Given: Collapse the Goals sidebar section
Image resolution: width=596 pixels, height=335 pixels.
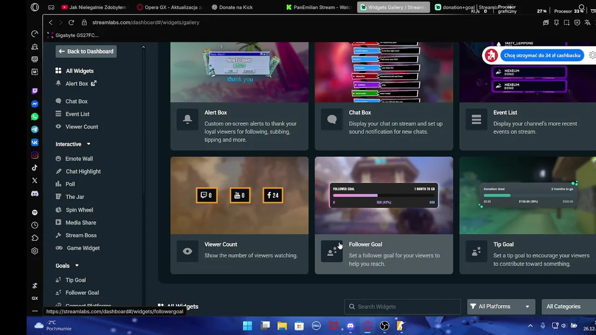Looking at the screenshot, I should point(77,266).
